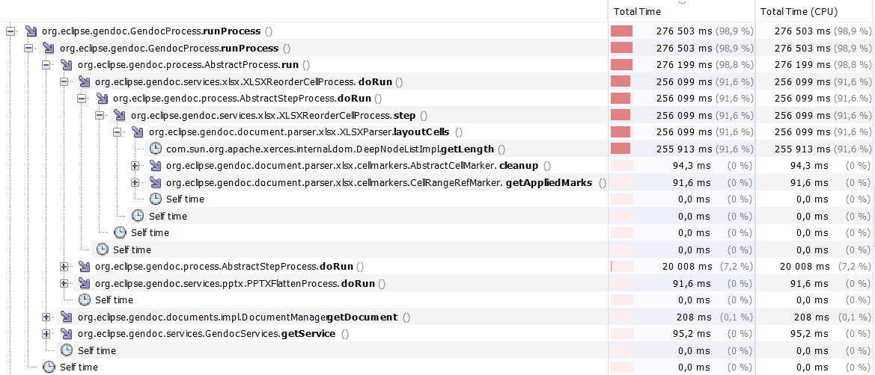The height and width of the screenshot is (375, 875).
Task: Collapse the top-level GendocProcess.runProcess node
Action: (x=10, y=31)
